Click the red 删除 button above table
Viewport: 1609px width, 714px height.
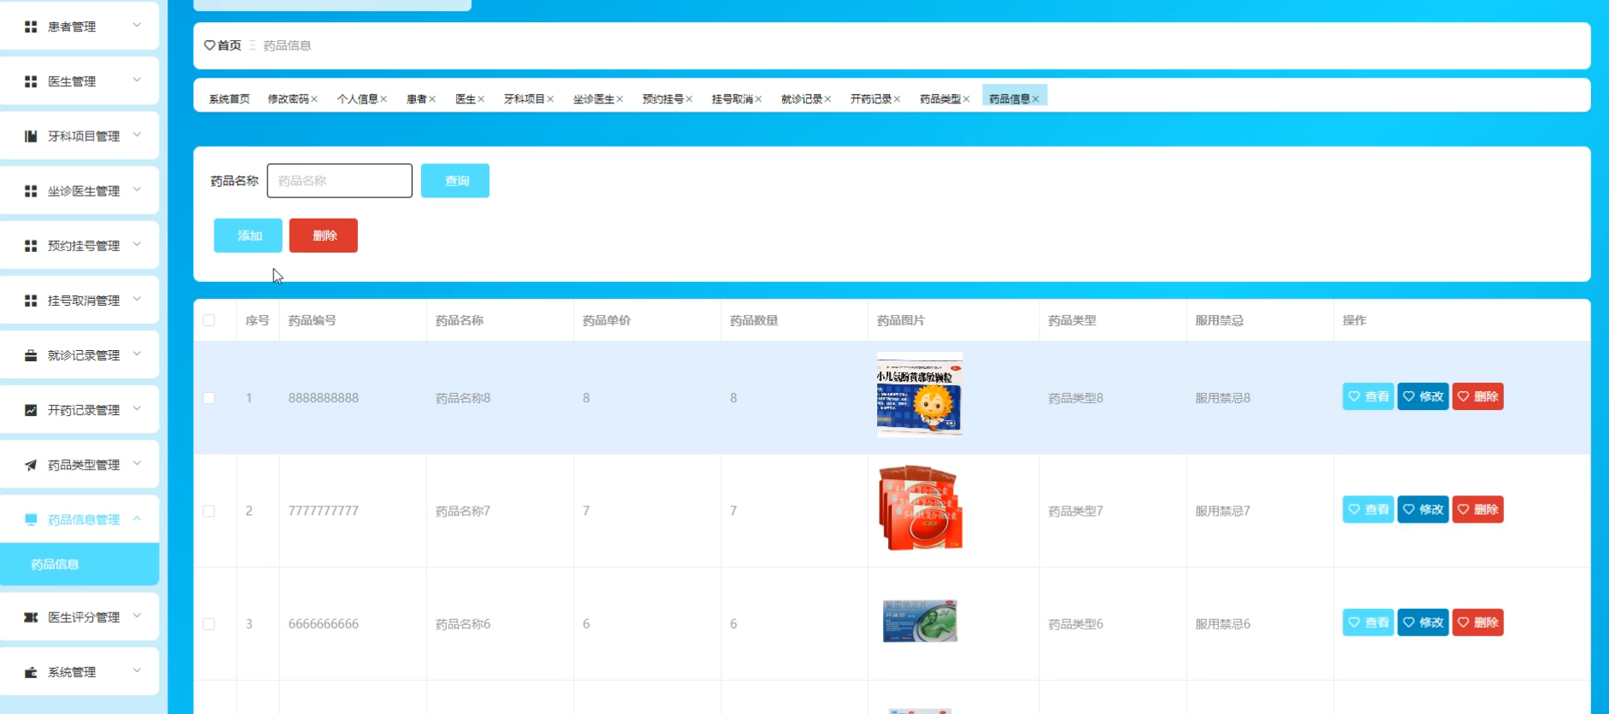(324, 236)
